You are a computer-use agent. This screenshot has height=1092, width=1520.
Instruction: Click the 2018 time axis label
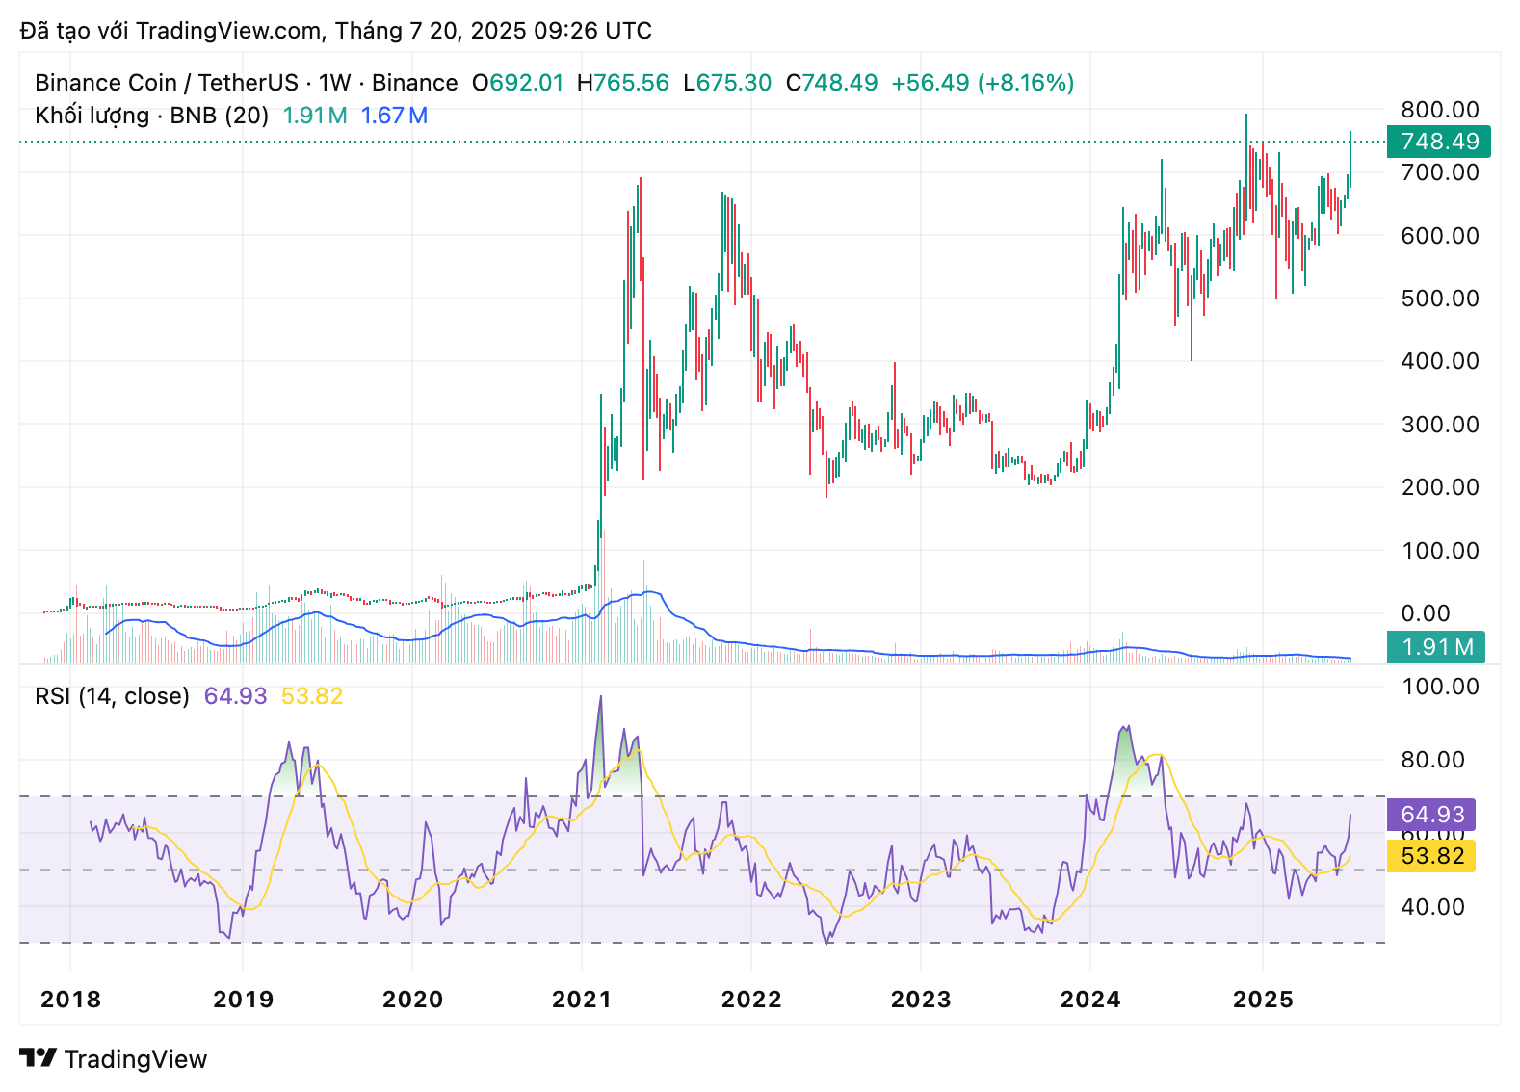pyautogui.click(x=70, y=1000)
